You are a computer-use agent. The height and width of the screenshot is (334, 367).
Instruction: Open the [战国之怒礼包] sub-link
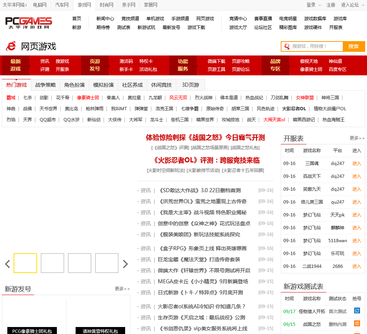[x=245, y=148]
